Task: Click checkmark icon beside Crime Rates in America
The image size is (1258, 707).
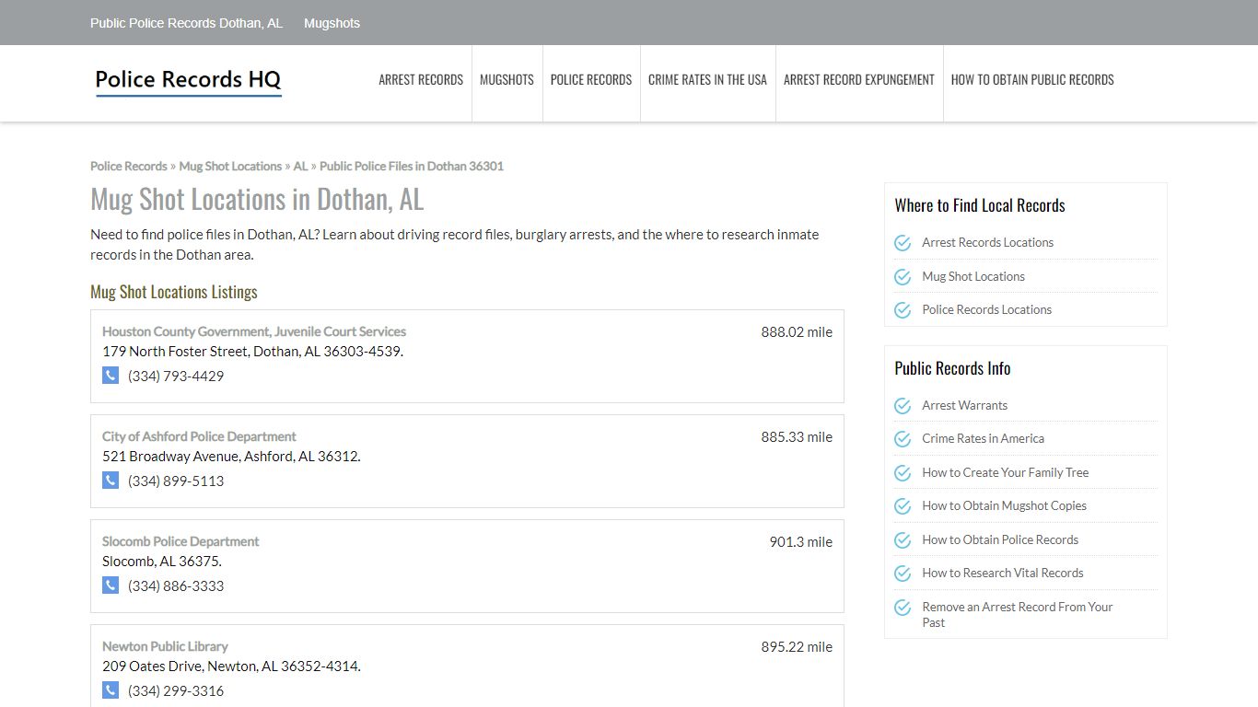Action: click(x=903, y=439)
